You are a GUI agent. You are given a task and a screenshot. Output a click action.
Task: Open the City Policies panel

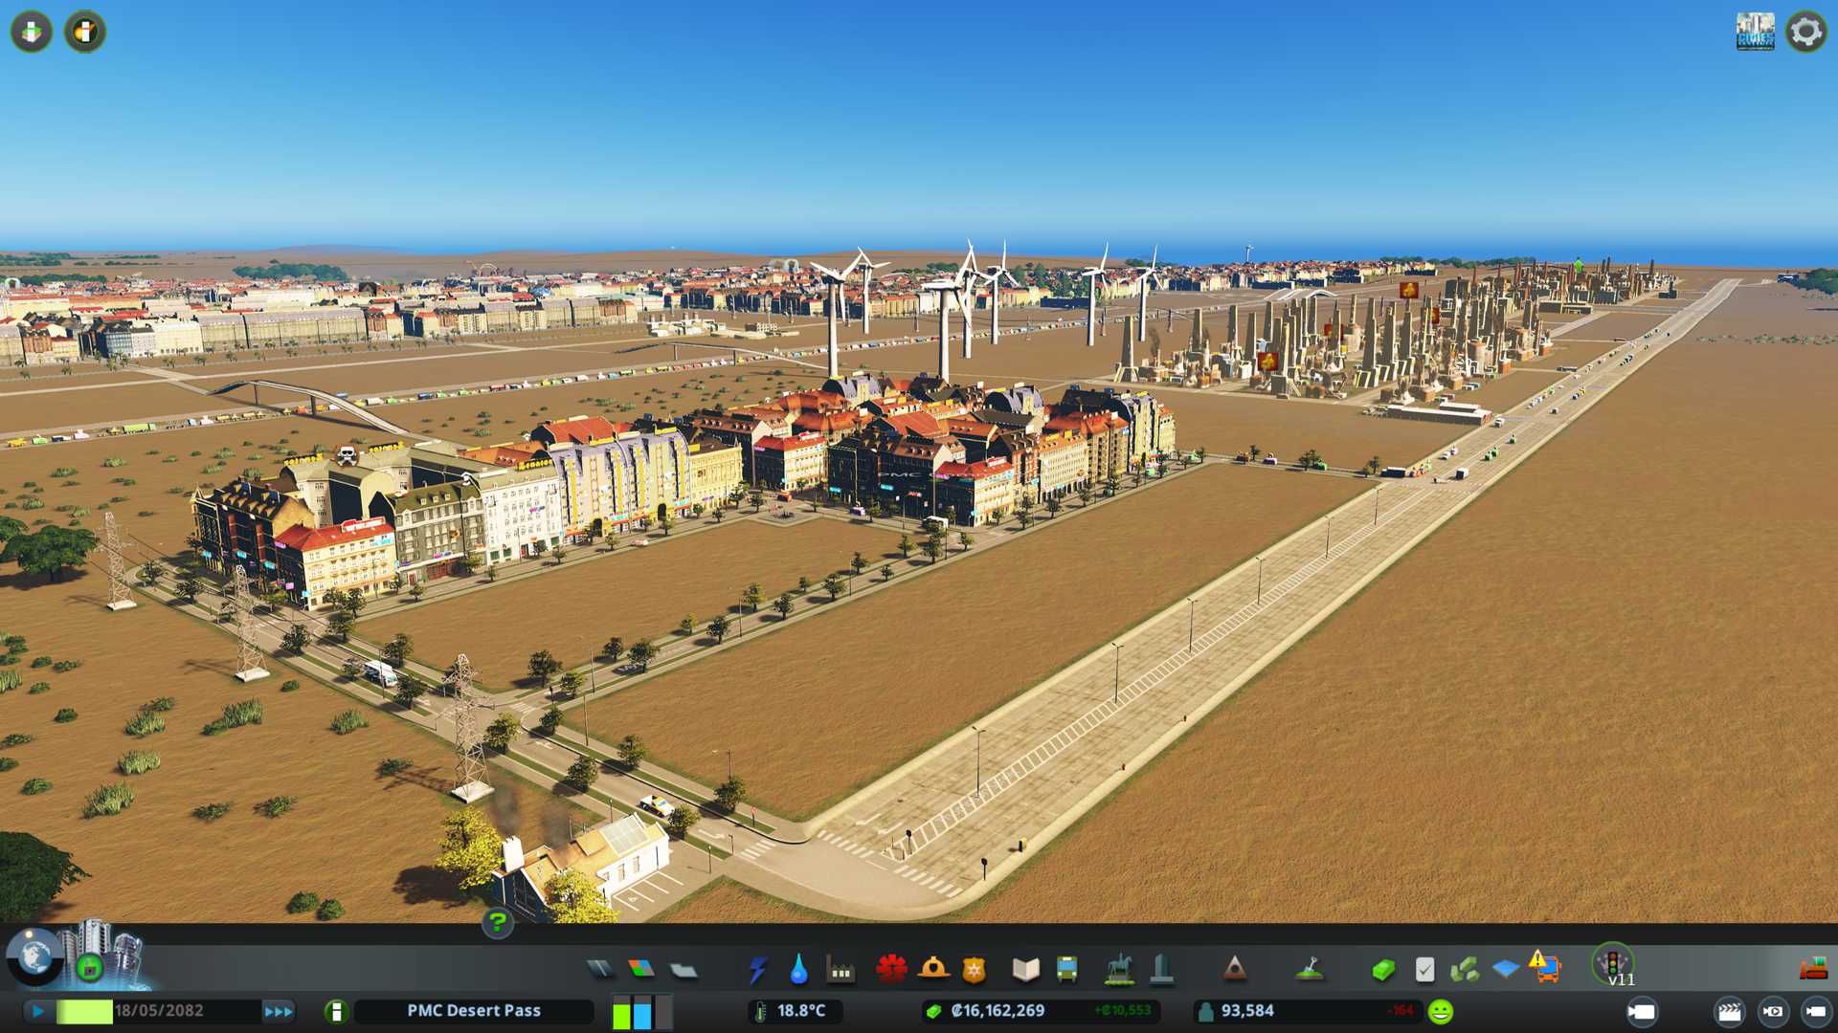[1424, 970]
